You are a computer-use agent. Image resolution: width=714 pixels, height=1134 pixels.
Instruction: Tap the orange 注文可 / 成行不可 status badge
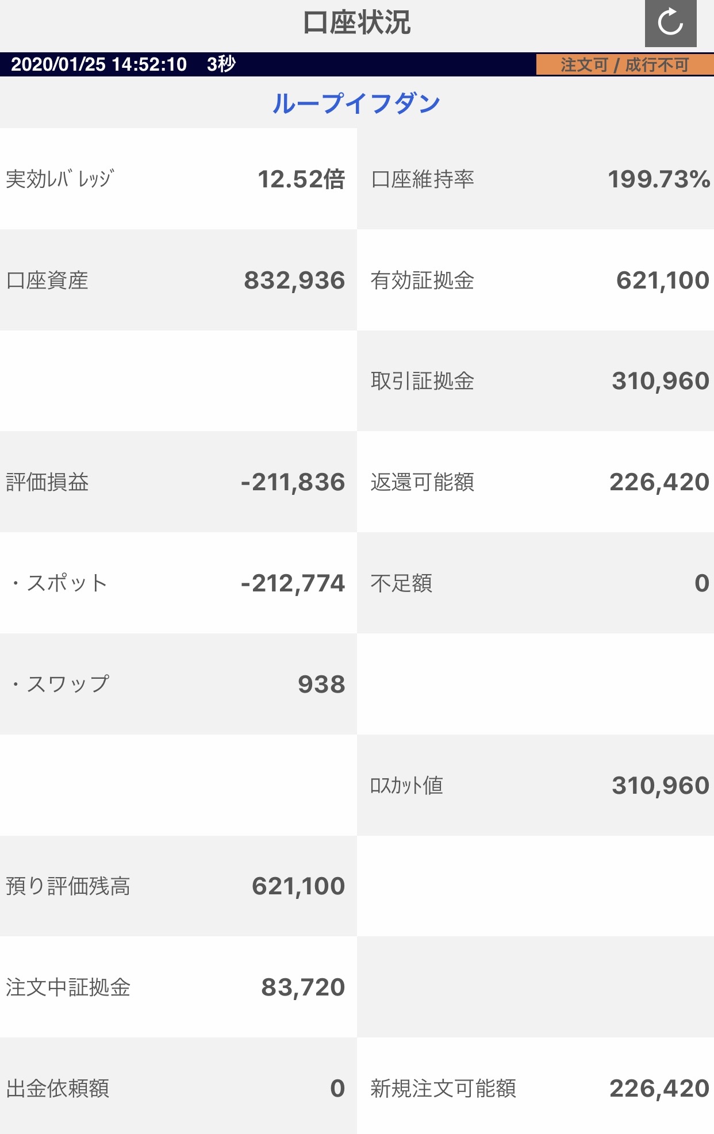[x=624, y=64]
